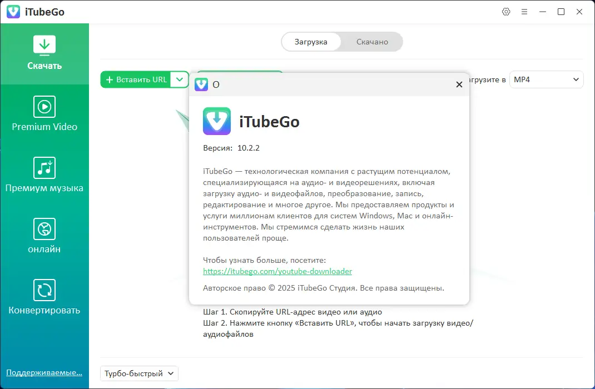The height and width of the screenshot is (389, 595).
Task: Open the itubego.com youtube-downloader link
Action: point(277,271)
